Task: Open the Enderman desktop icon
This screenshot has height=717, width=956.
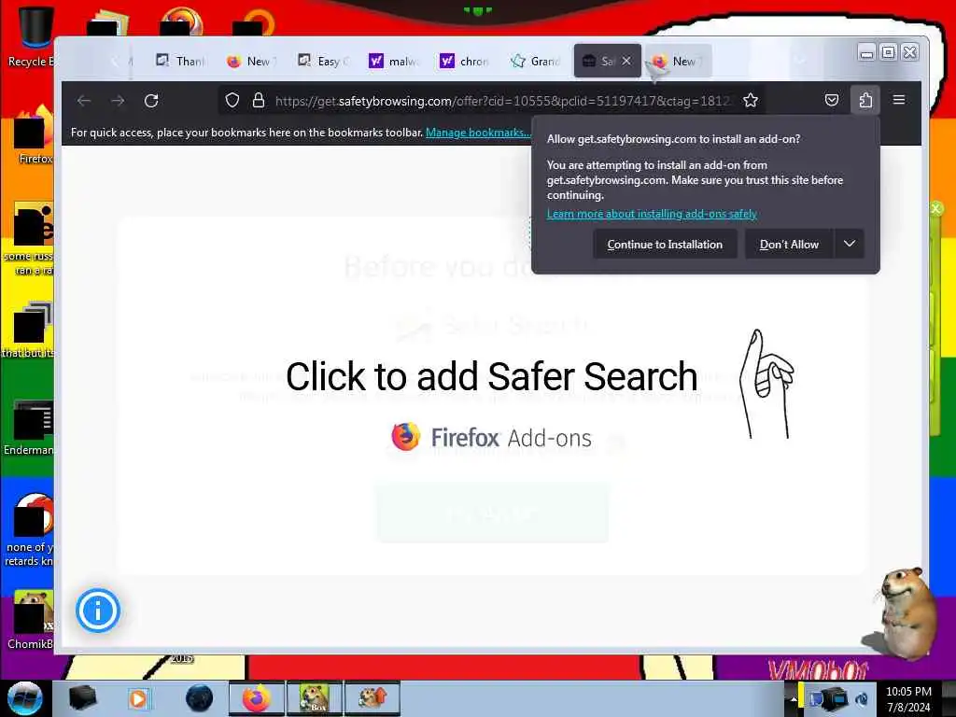Action: click(x=29, y=428)
